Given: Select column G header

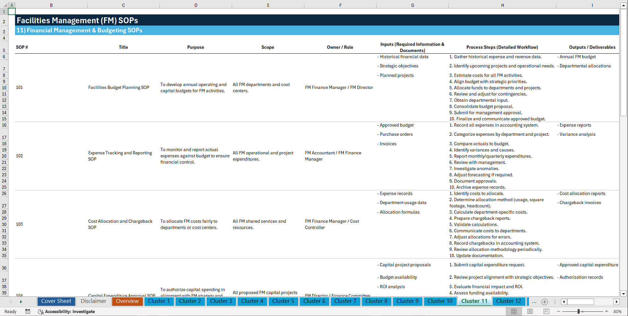Looking at the screenshot, I should [413, 5].
